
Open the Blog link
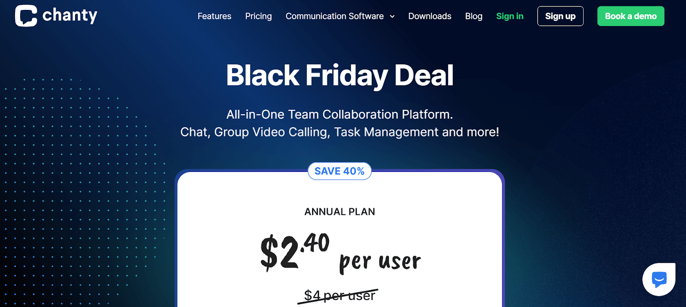pos(474,16)
